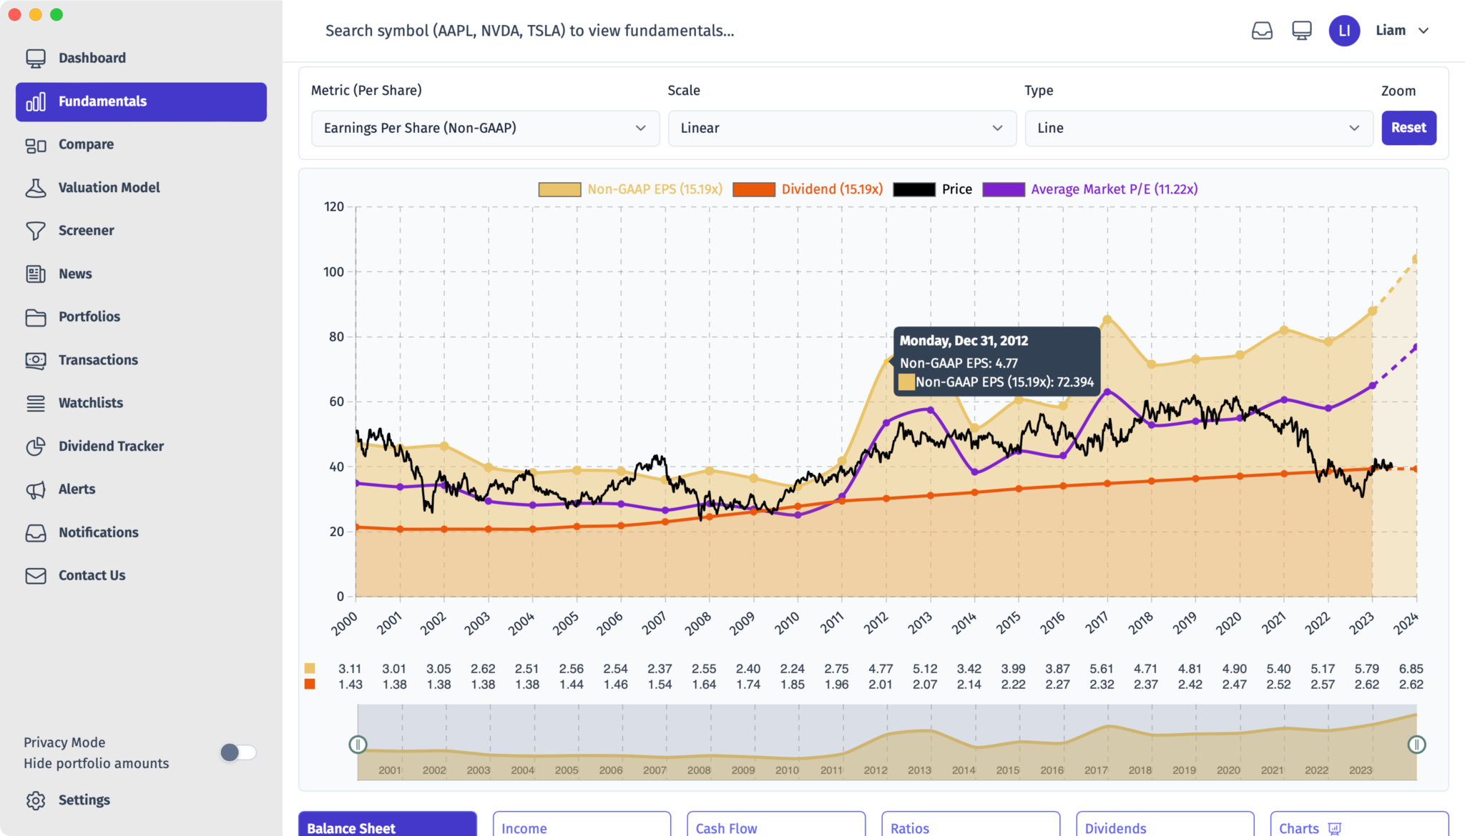Viewport: 1465px width, 836px height.
Task: Open the Screener page
Action: pos(141,231)
